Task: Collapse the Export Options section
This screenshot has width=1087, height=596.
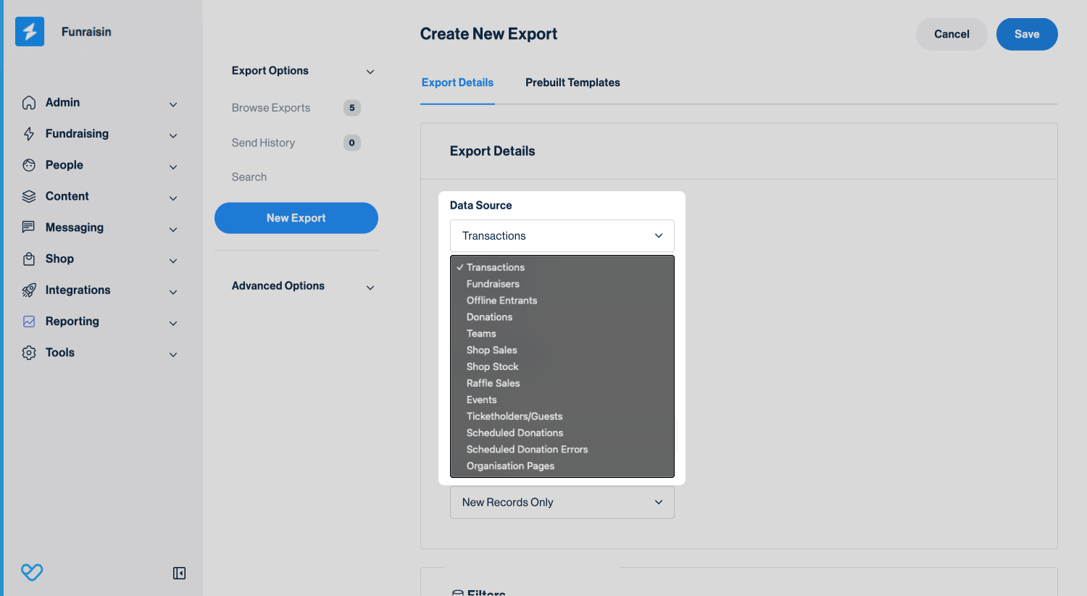Action: click(370, 72)
